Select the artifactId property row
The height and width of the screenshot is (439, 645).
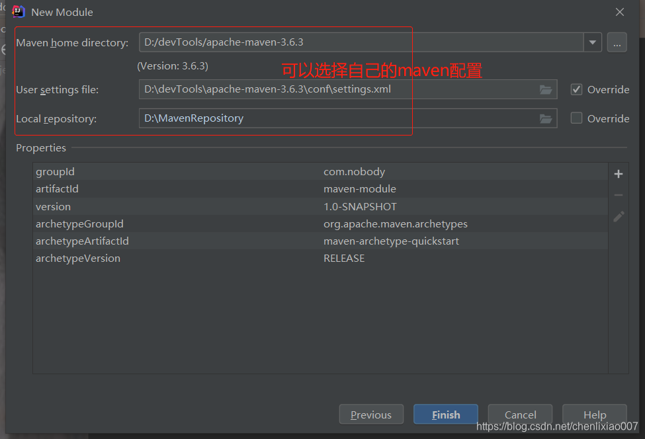tap(320, 188)
